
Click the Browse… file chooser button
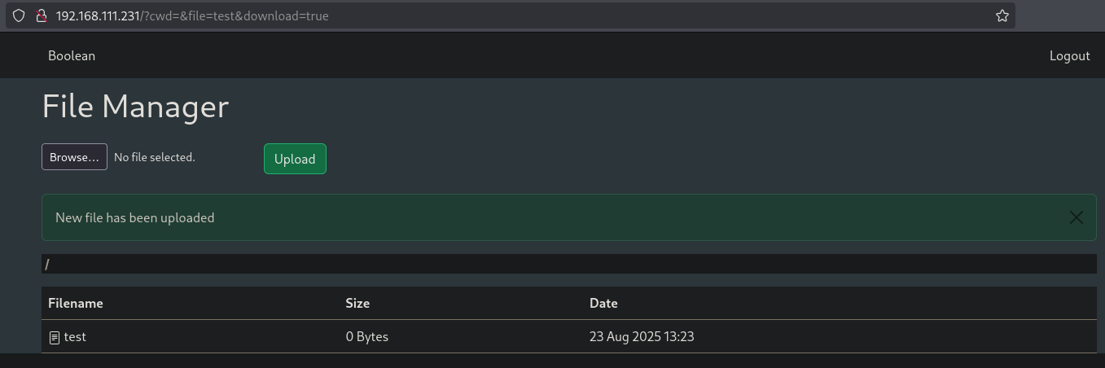74,157
